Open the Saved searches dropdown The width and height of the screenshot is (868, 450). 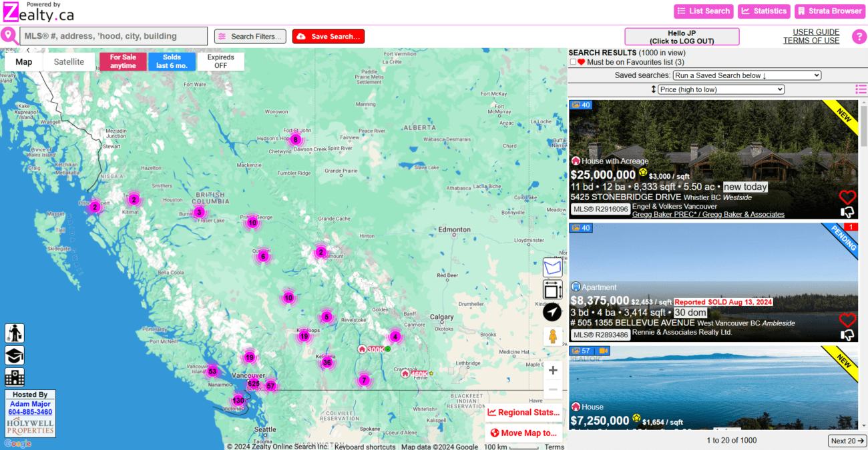(x=746, y=75)
